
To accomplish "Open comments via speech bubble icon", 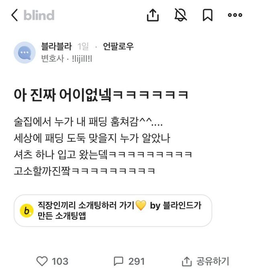I will click(118, 261).
